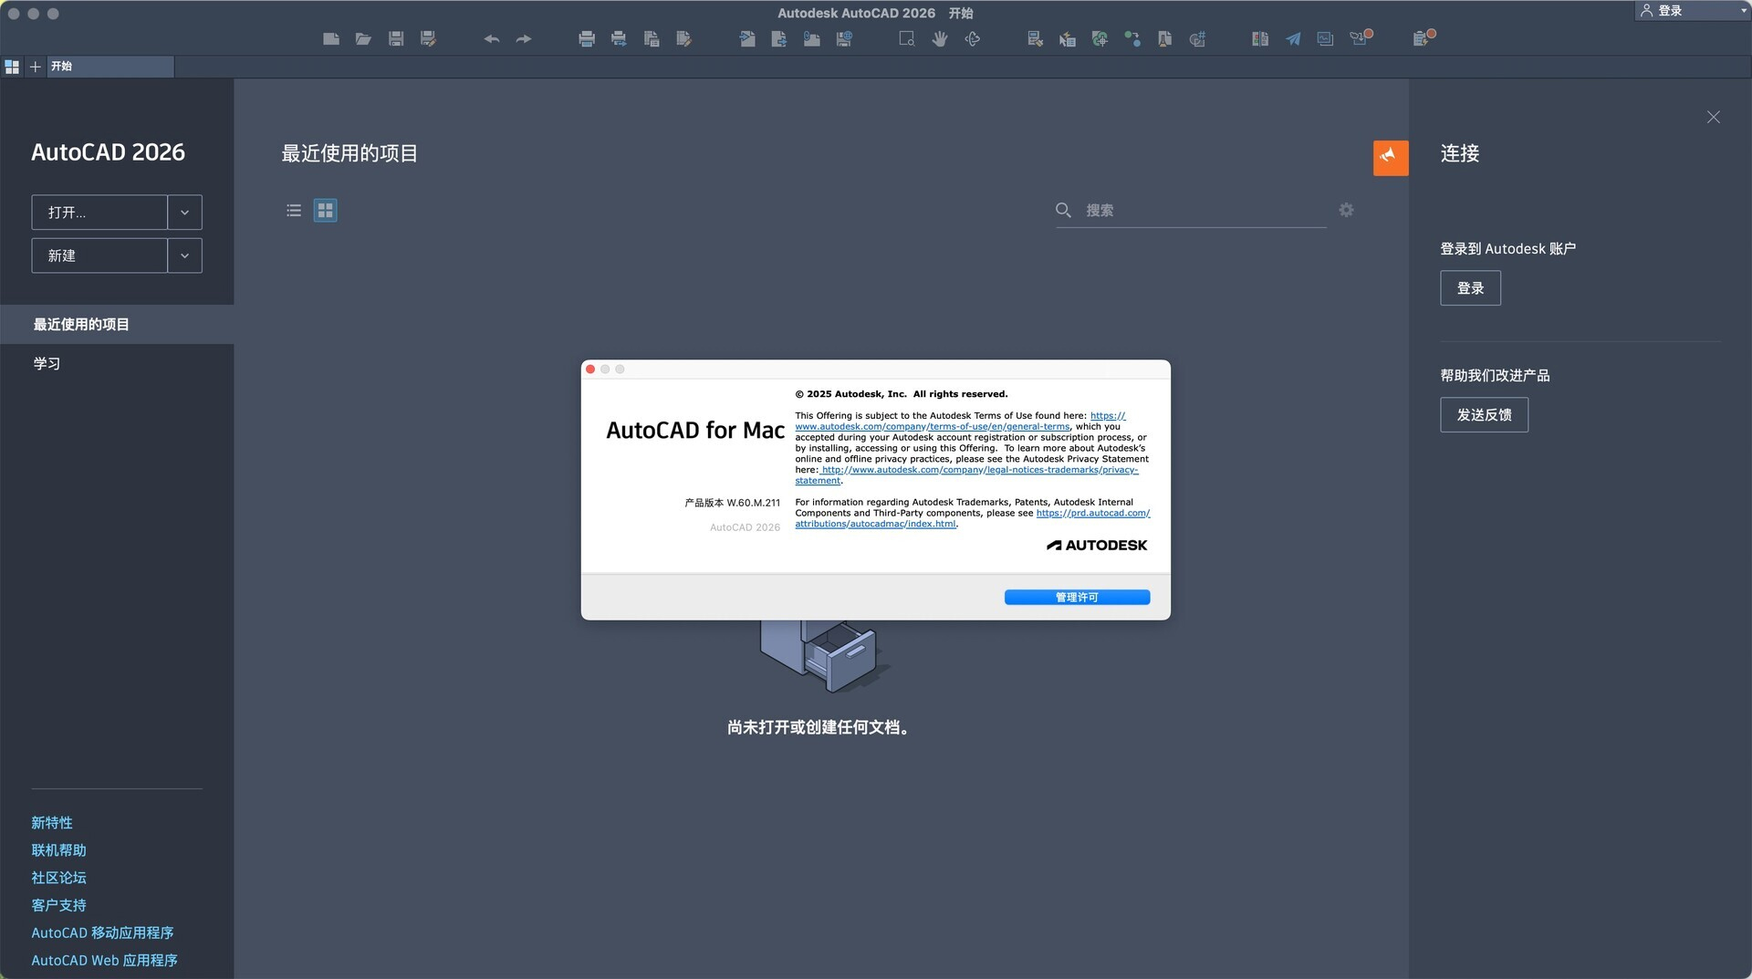Click the 发送反馈 button
Viewport: 1752px width, 979px height.
click(x=1484, y=415)
